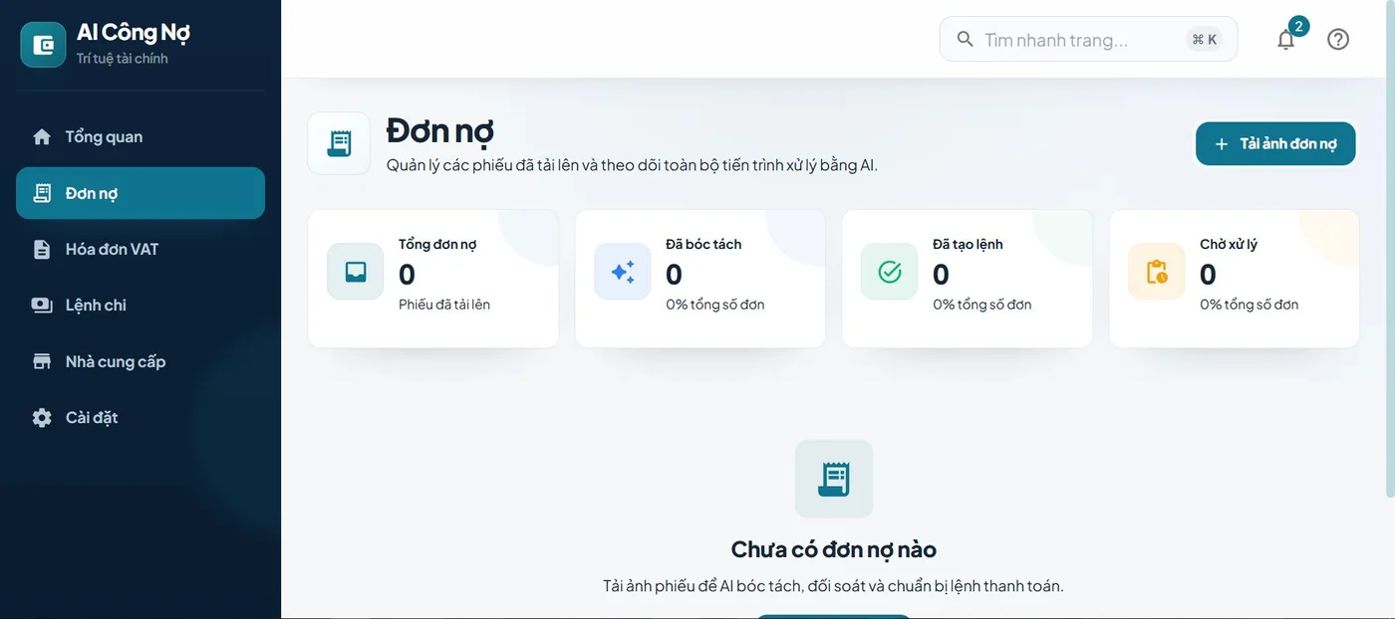Click the heading Chưa có đơn nợ nào
The image size is (1395, 619).
pyautogui.click(x=834, y=549)
